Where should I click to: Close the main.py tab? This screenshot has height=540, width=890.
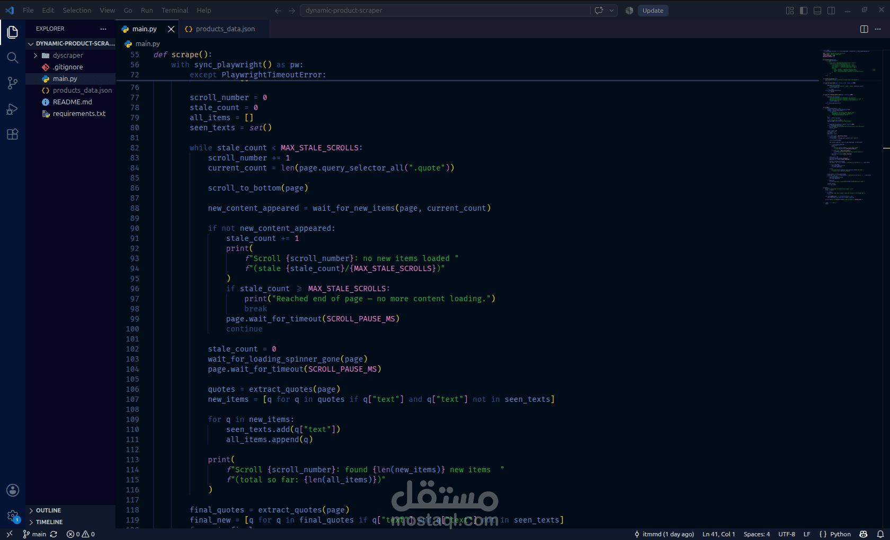171,29
